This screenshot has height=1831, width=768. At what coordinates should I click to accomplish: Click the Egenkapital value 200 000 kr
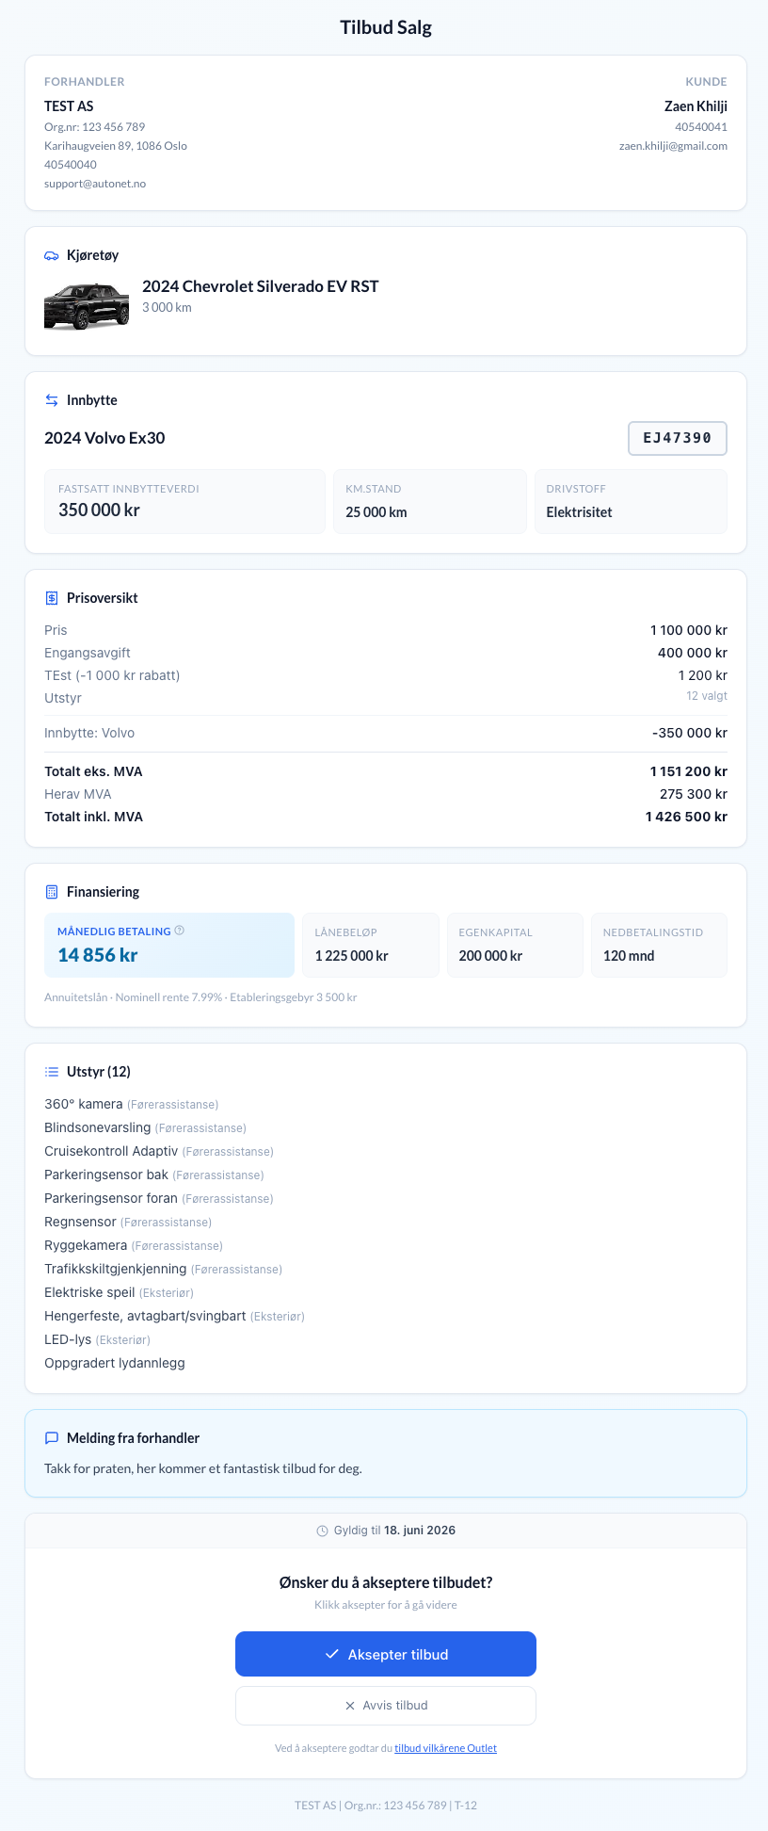click(x=490, y=956)
